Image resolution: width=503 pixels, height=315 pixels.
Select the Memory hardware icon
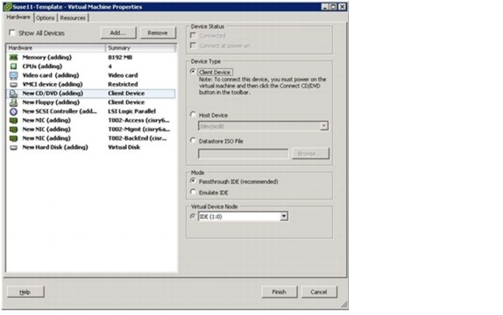click(13, 58)
